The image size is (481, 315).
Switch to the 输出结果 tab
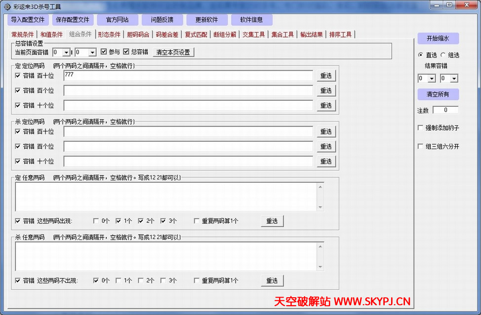click(311, 34)
